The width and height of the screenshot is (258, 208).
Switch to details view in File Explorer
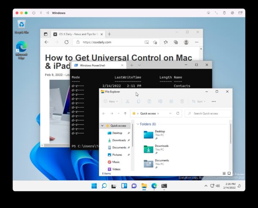pyautogui.click(x=225, y=173)
